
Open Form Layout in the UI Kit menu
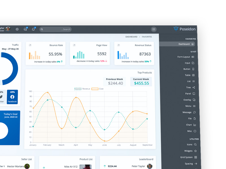186,57
